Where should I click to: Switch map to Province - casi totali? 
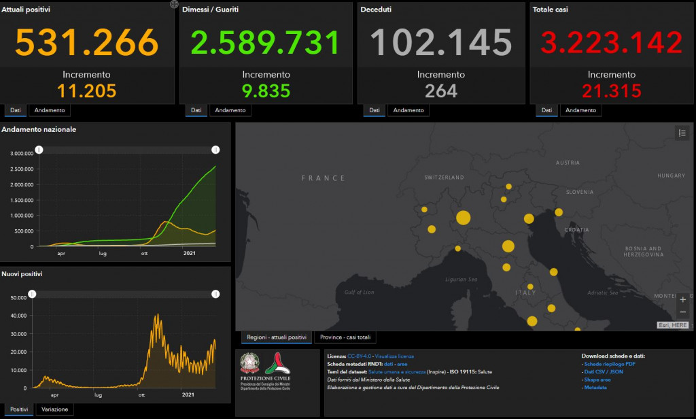pyautogui.click(x=345, y=337)
